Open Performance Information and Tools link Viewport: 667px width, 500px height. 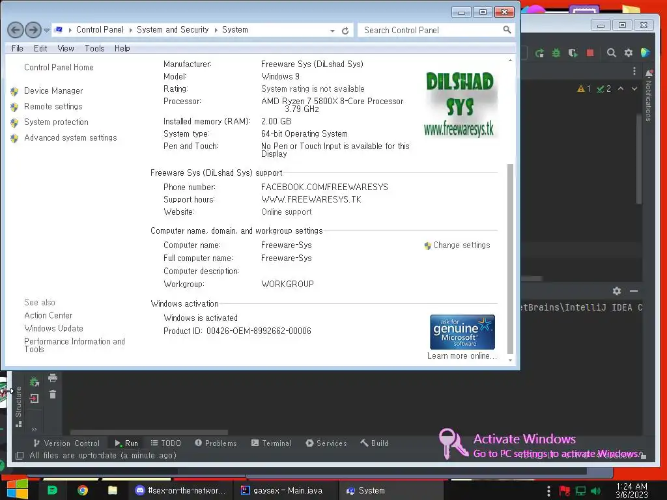click(x=74, y=345)
